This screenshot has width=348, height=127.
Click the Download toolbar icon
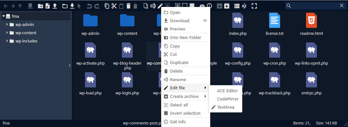pyautogui.click(x=72, y=6)
